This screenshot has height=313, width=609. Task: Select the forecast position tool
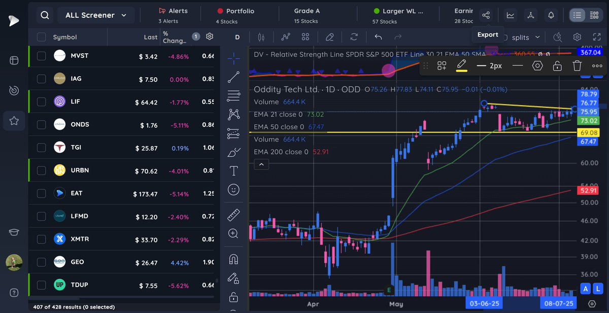click(233, 133)
